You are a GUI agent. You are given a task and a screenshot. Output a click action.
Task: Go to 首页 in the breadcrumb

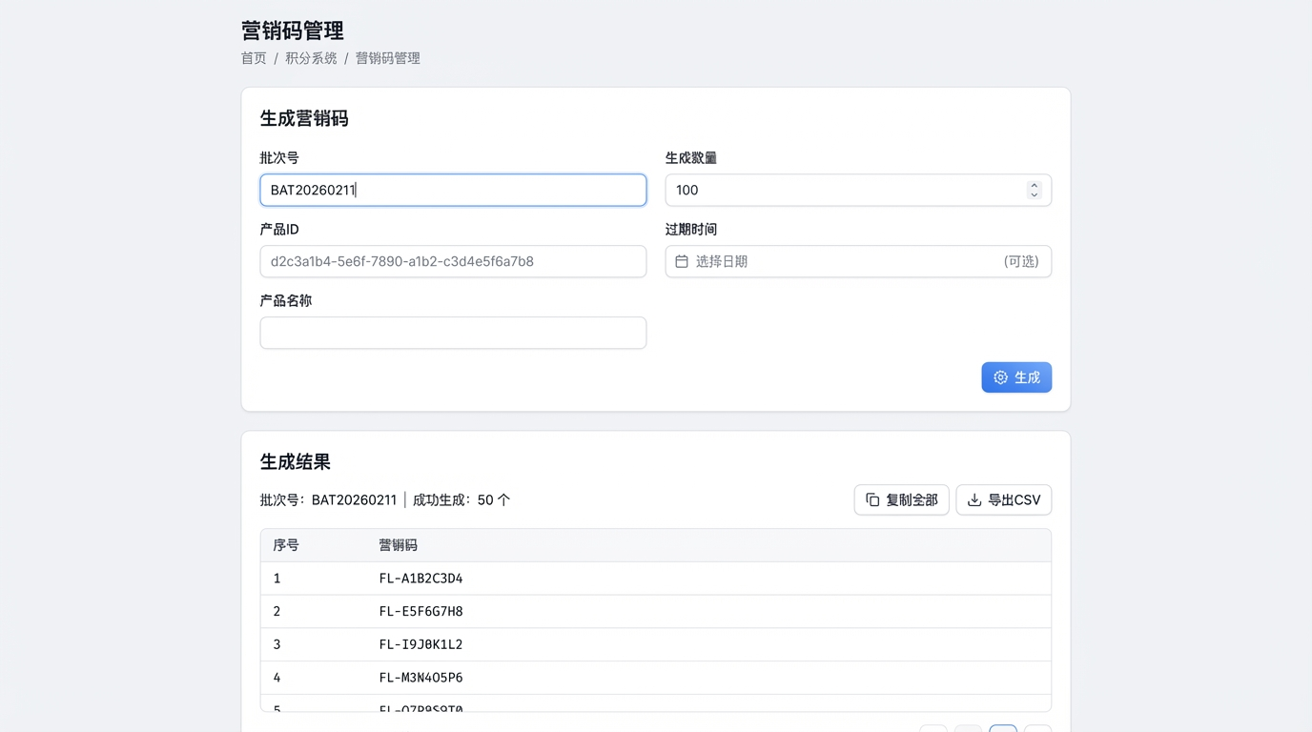[x=254, y=58]
